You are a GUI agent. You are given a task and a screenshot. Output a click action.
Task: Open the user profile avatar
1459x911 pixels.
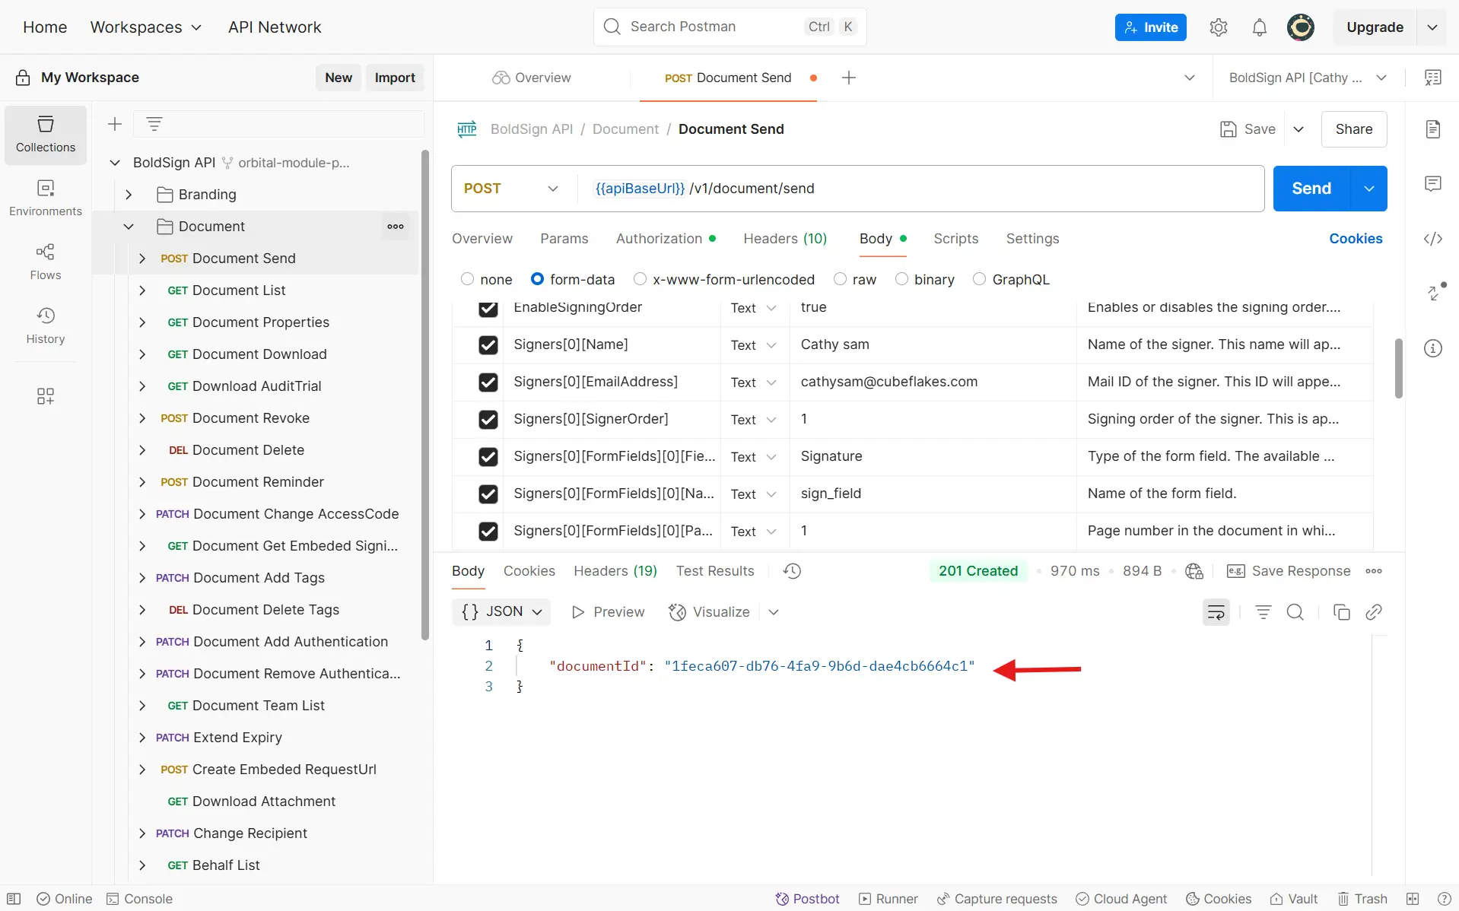pos(1301,27)
